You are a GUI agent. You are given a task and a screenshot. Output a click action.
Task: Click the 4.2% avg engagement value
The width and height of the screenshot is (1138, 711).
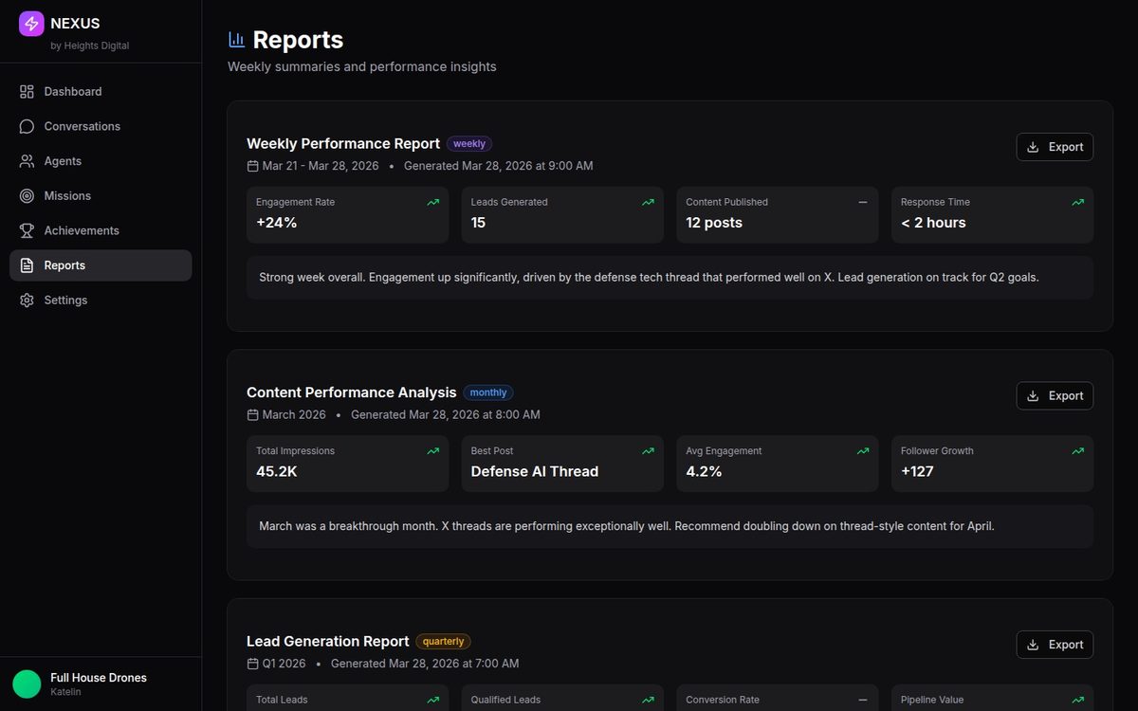(705, 471)
